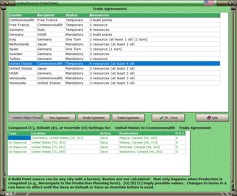
Task: Click the Destination column header
Action: coord(147,133)
